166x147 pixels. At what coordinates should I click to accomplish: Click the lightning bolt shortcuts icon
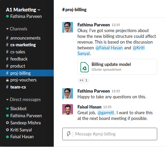point(69,134)
